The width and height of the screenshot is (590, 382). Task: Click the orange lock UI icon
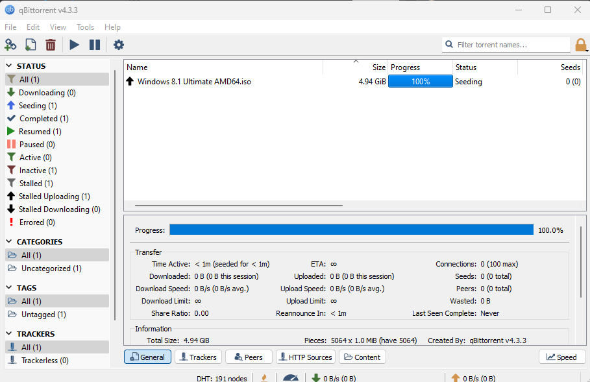pyautogui.click(x=580, y=44)
